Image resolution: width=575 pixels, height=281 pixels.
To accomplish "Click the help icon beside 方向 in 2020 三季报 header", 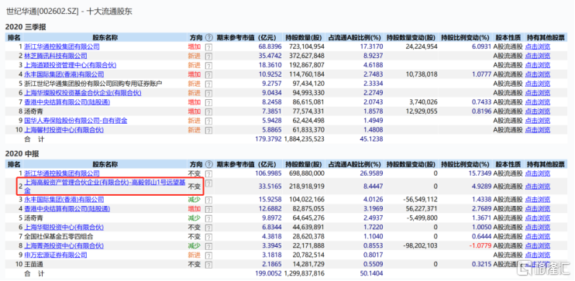I will point(209,37).
